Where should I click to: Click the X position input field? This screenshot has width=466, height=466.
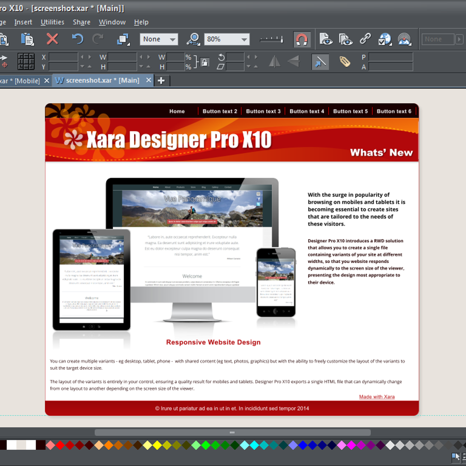point(63,57)
